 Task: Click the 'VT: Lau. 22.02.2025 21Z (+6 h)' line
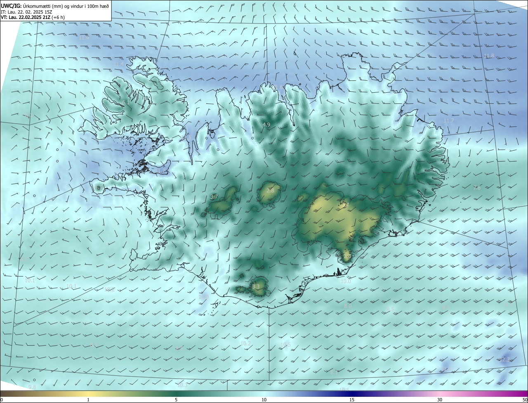tap(33, 17)
